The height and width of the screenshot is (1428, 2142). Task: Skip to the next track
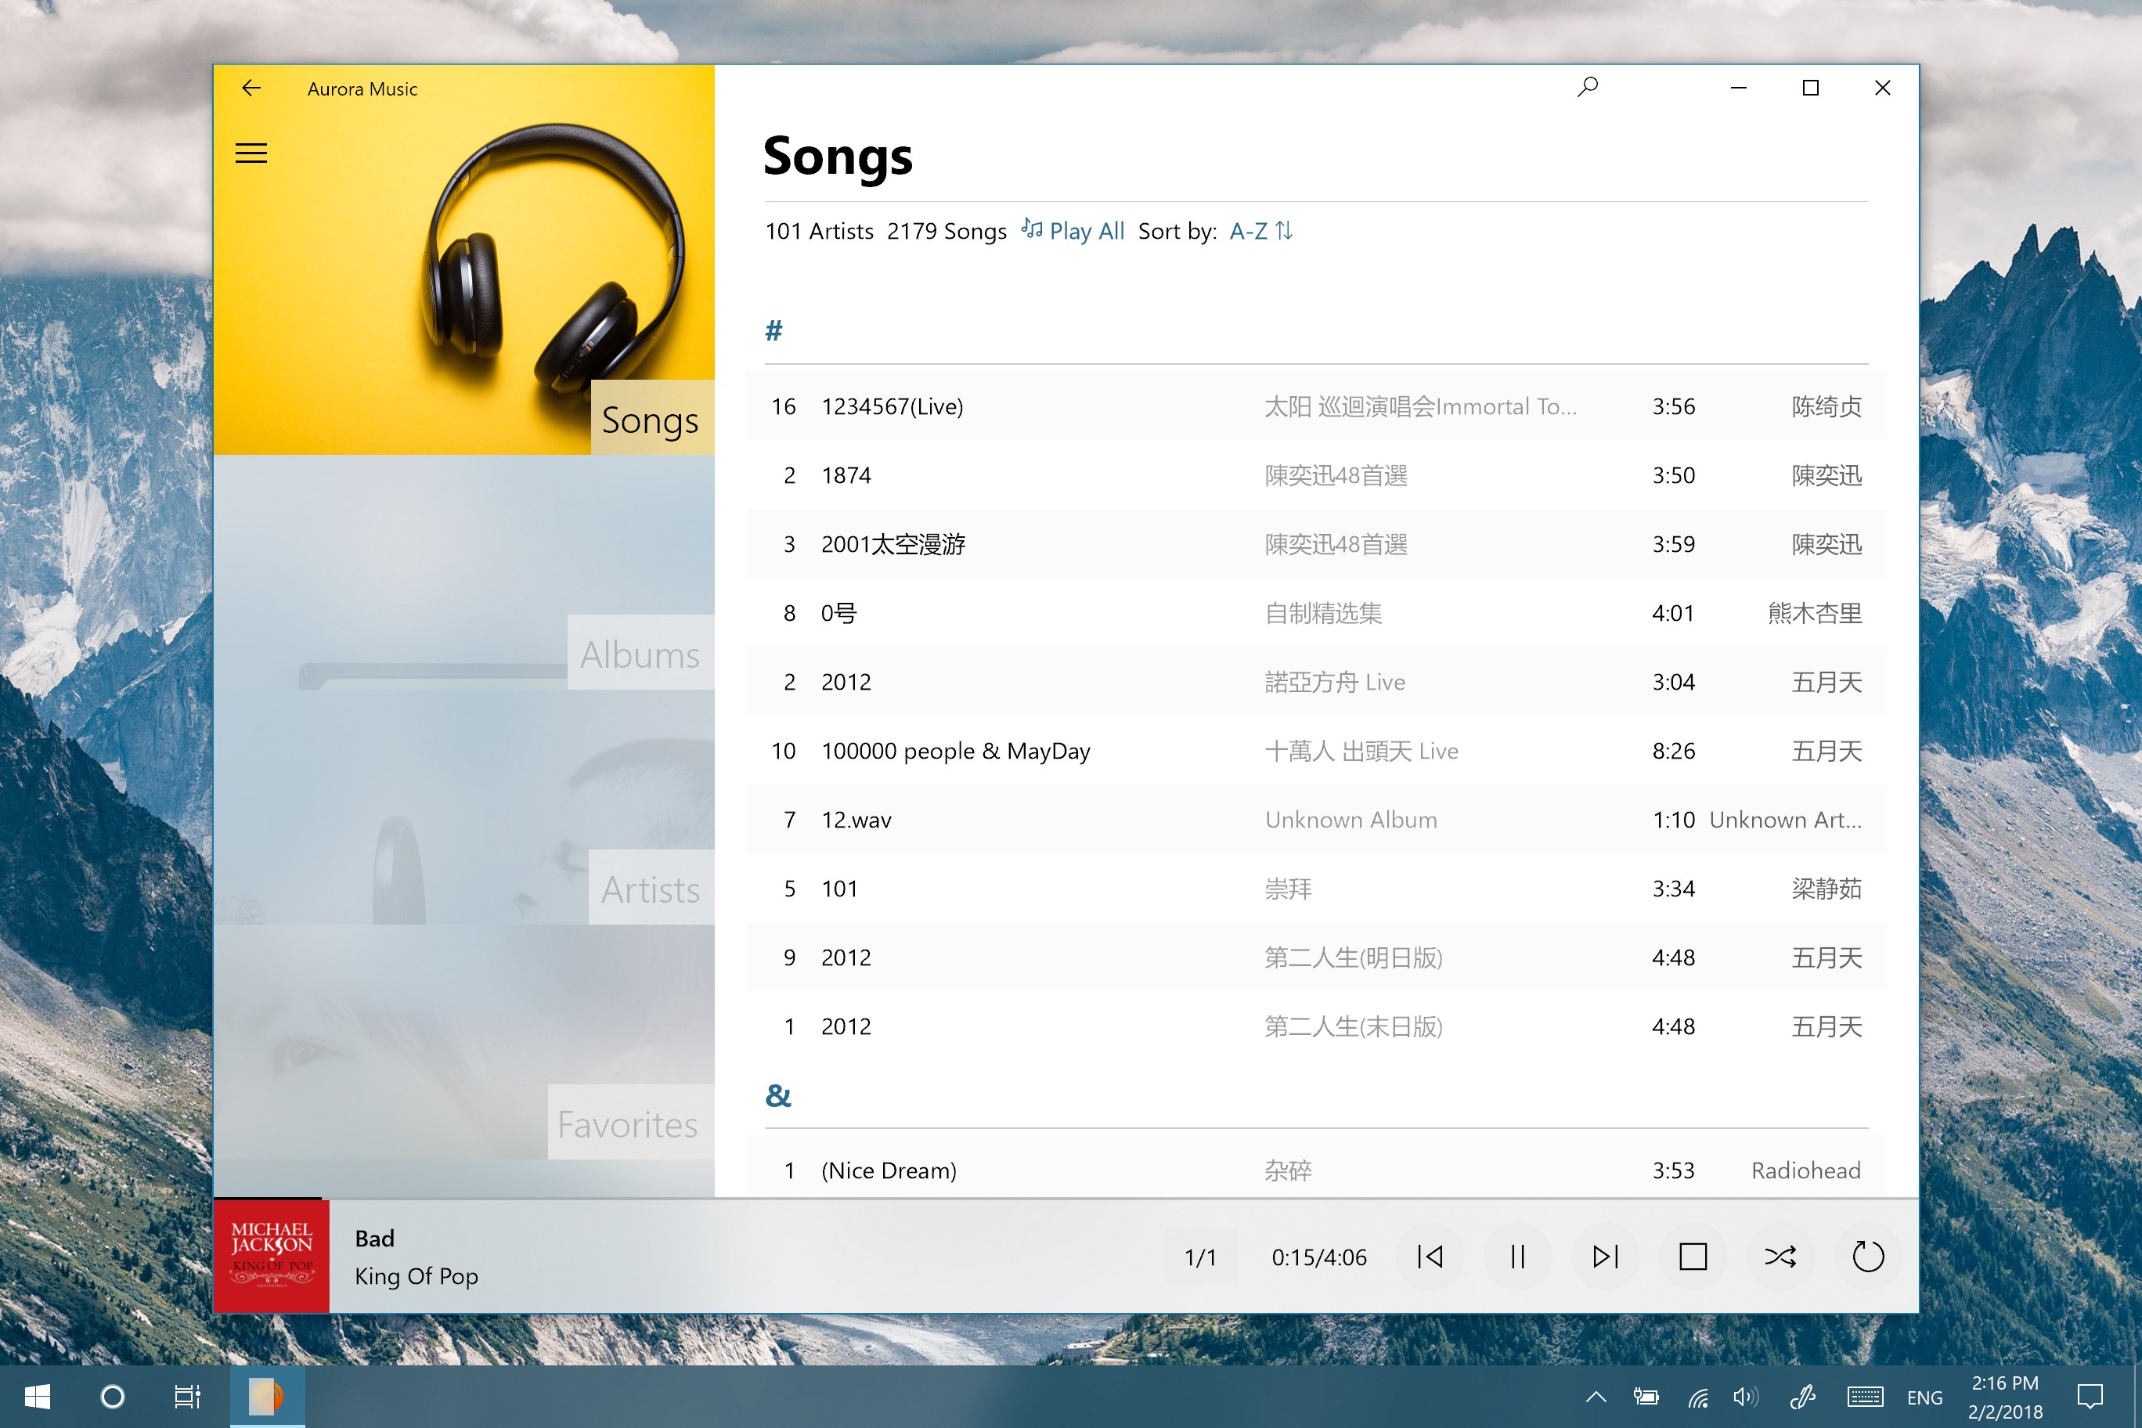tap(1605, 1257)
